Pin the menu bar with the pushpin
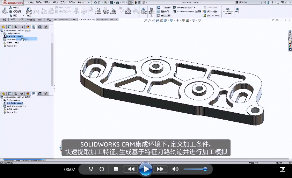This screenshot has width=292, height=178. pos(89,2)
